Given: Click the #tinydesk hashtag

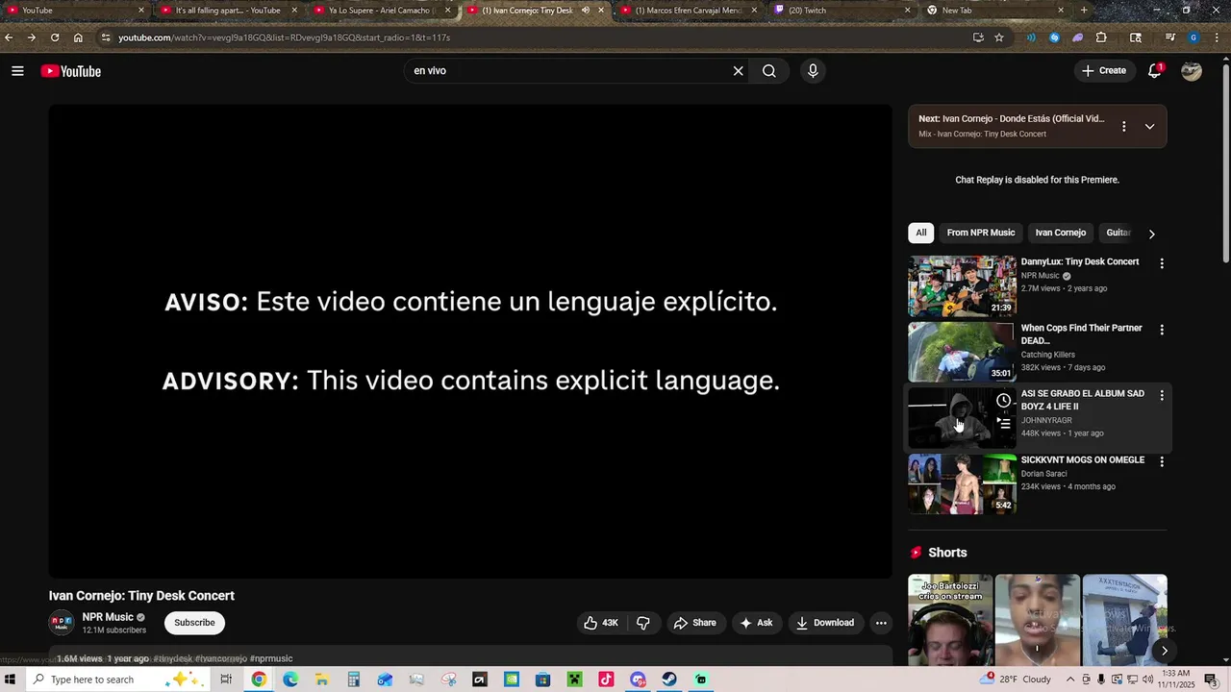Looking at the screenshot, I should [173, 658].
